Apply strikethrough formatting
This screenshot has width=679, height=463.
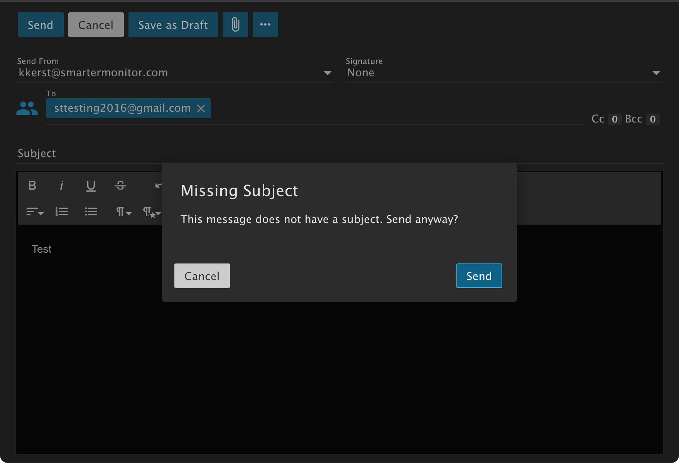click(120, 186)
